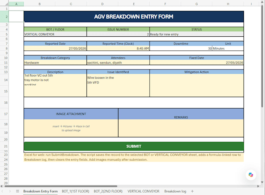Screen dimensions: 265x195
Task: Open the BOT_1(1ST FLOOR) sheet tab
Action: (x=75, y=191)
